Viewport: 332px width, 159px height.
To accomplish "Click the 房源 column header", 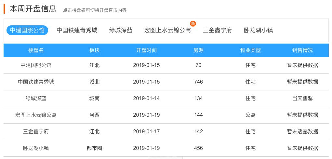I will (x=198, y=50).
